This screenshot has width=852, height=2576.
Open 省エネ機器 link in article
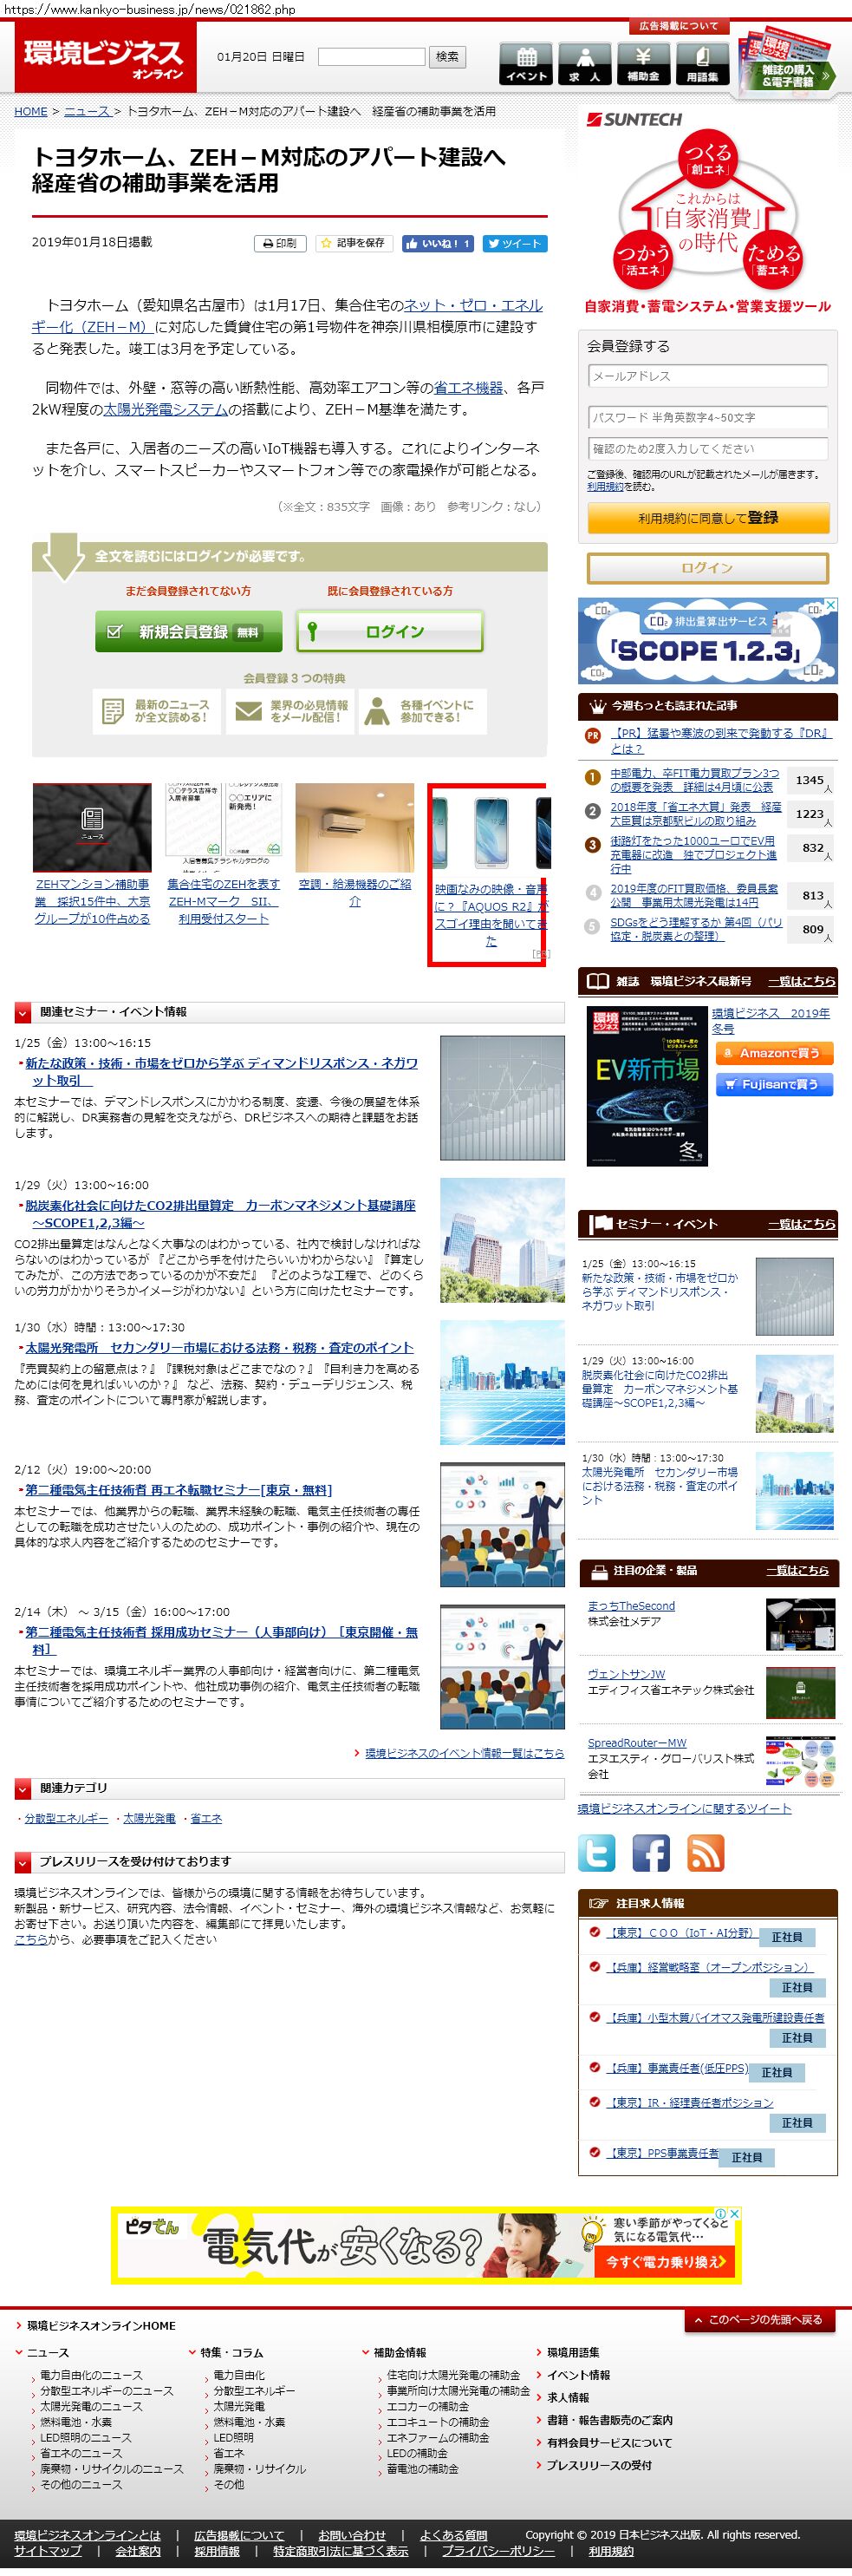(x=467, y=388)
